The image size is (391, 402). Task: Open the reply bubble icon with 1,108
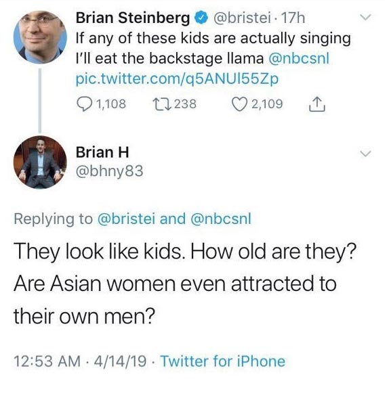coord(84,104)
